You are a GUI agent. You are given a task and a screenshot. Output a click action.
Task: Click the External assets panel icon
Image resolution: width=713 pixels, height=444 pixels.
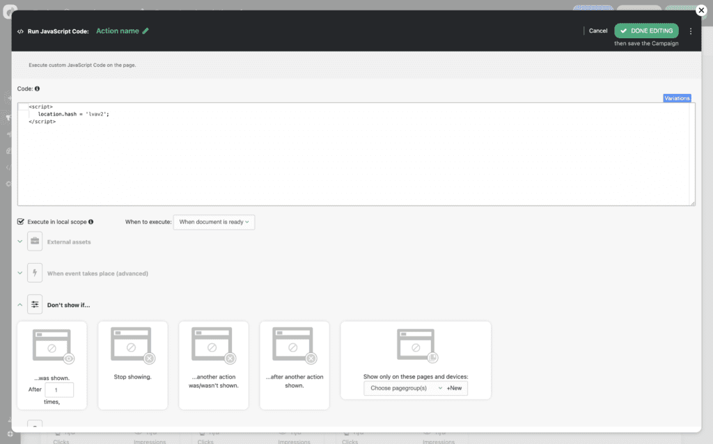point(35,241)
